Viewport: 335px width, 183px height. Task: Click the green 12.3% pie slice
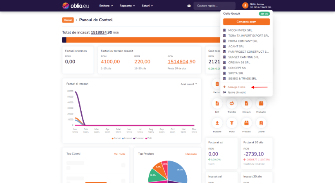(x=155, y=176)
